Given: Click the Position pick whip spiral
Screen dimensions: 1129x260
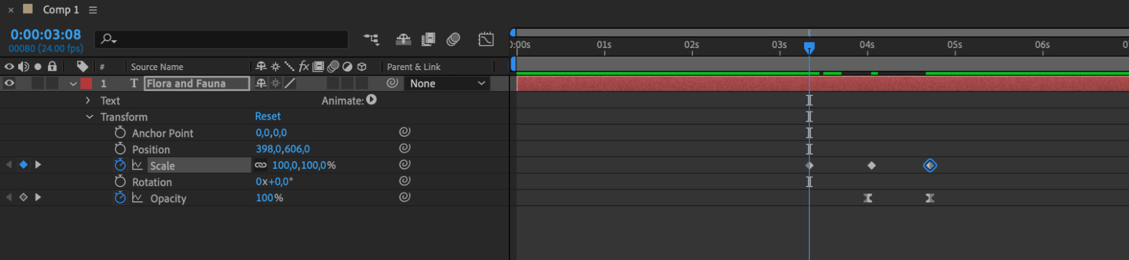Looking at the screenshot, I should click(x=404, y=149).
